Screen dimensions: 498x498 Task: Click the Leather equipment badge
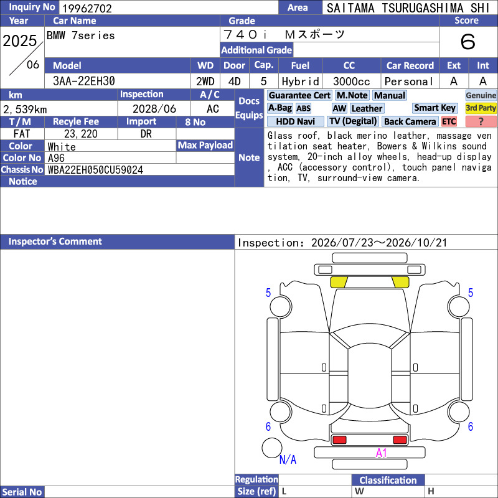coord(367,108)
